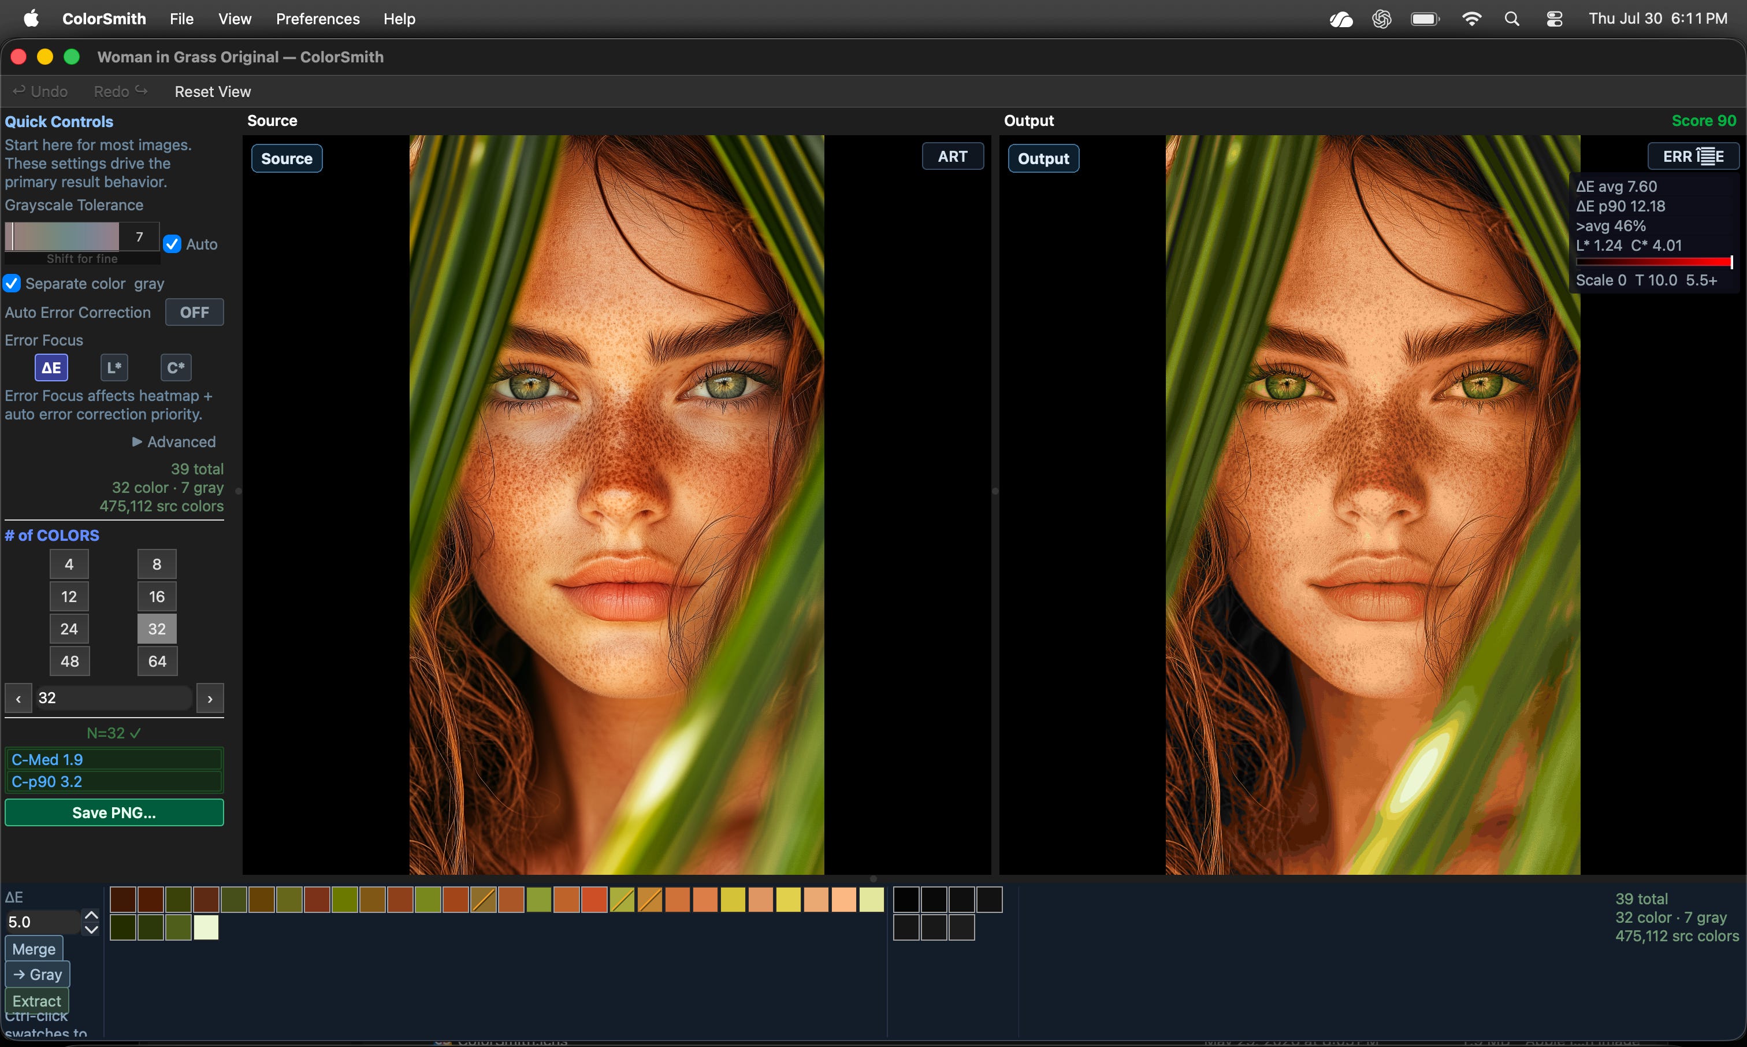
Task: Click the → Gray button
Action: [x=38, y=974]
